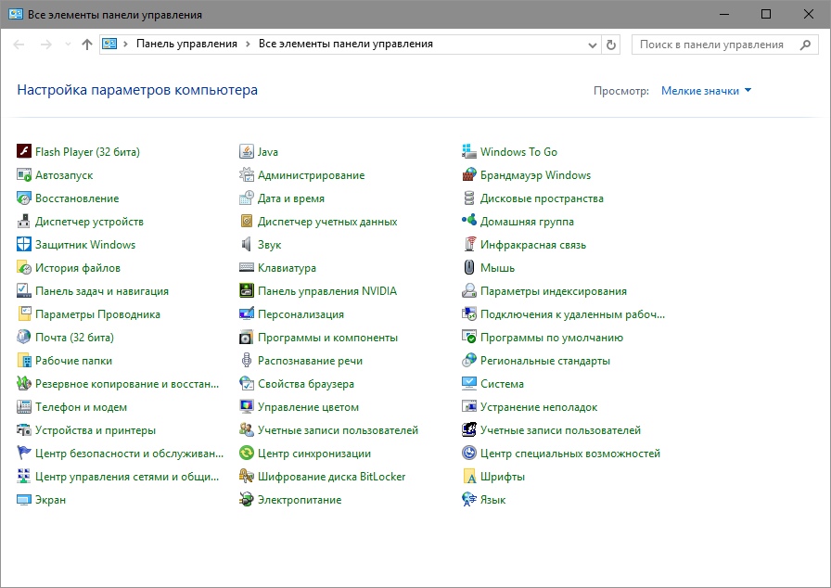Click the Распознавание речи microphone icon
The height and width of the screenshot is (588, 831).
pos(247,360)
